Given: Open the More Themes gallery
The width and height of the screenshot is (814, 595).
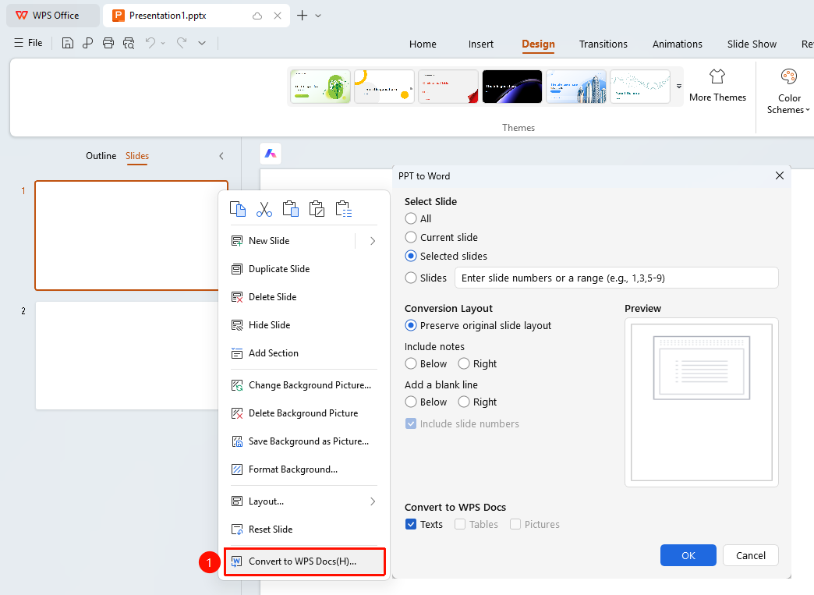Looking at the screenshot, I should [717, 86].
